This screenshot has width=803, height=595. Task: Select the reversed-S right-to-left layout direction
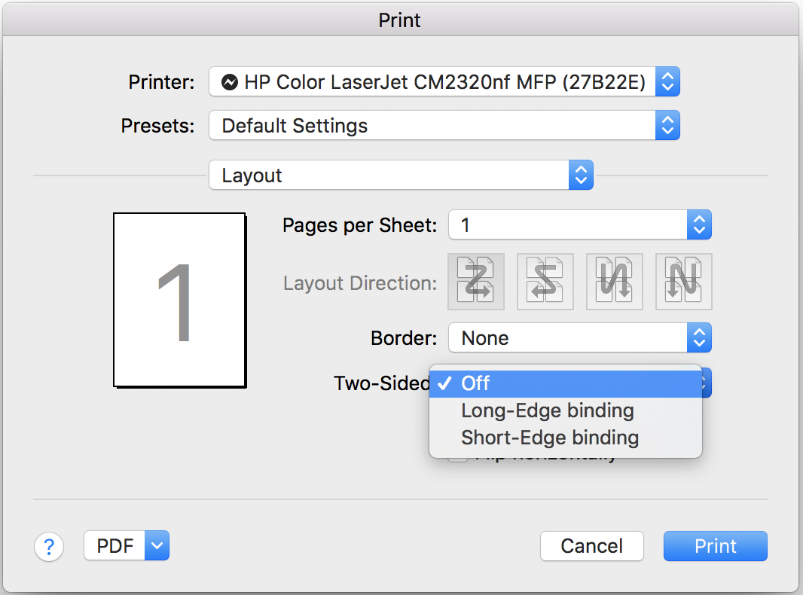tap(545, 282)
